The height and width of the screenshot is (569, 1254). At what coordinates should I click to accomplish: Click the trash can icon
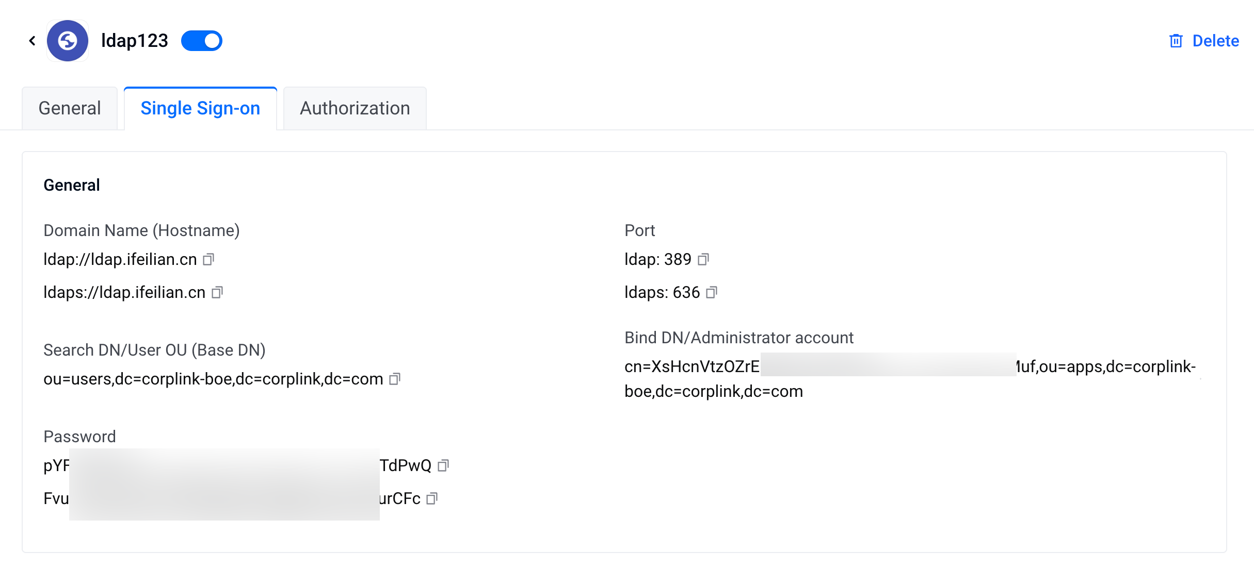pyautogui.click(x=1176, y=41)
